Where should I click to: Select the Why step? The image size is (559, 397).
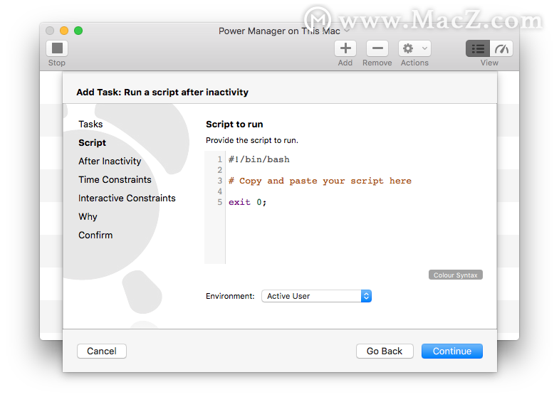(88, 217)
